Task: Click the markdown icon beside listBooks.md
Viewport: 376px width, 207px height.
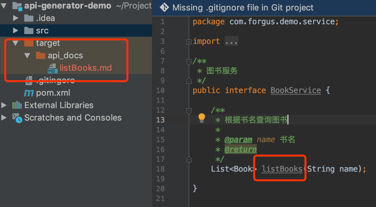Action: click(x=52, y=68)
